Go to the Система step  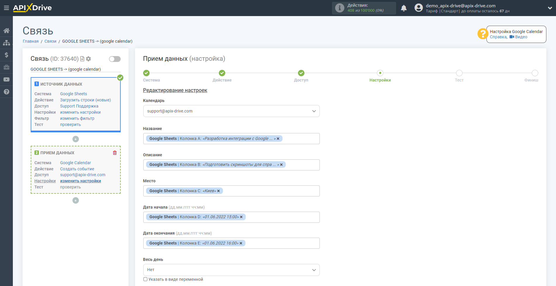146,73
